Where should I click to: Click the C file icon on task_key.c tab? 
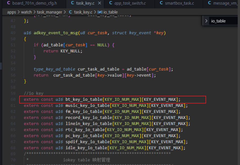73,3
